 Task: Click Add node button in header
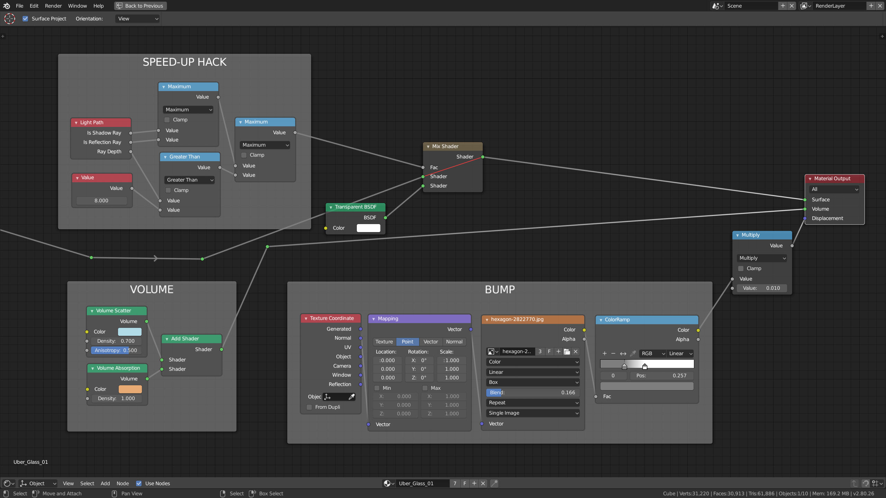[x=105, y=483]
